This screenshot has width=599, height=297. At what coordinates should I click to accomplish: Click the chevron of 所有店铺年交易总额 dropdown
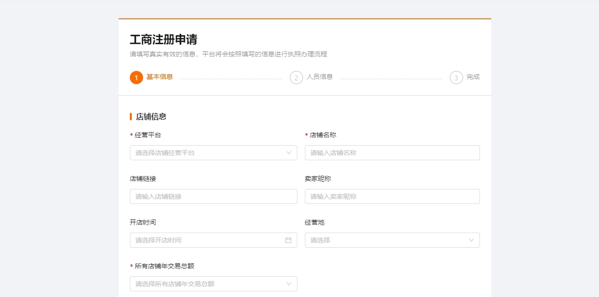click(289, 284)
